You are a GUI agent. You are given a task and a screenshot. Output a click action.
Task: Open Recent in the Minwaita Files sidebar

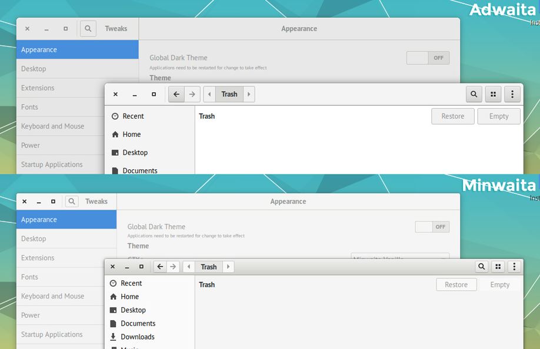click(131, 283)
